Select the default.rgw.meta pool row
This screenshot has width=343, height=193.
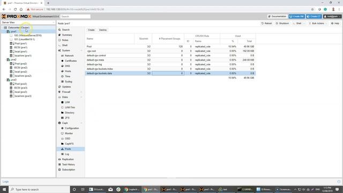170,60
